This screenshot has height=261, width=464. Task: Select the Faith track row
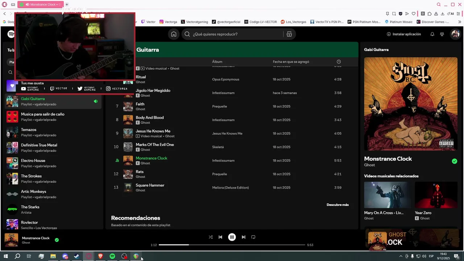(232, 106)
